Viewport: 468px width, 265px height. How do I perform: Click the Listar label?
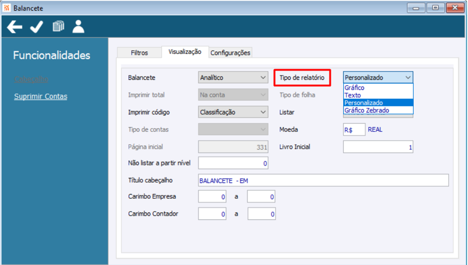pos(287,112)
